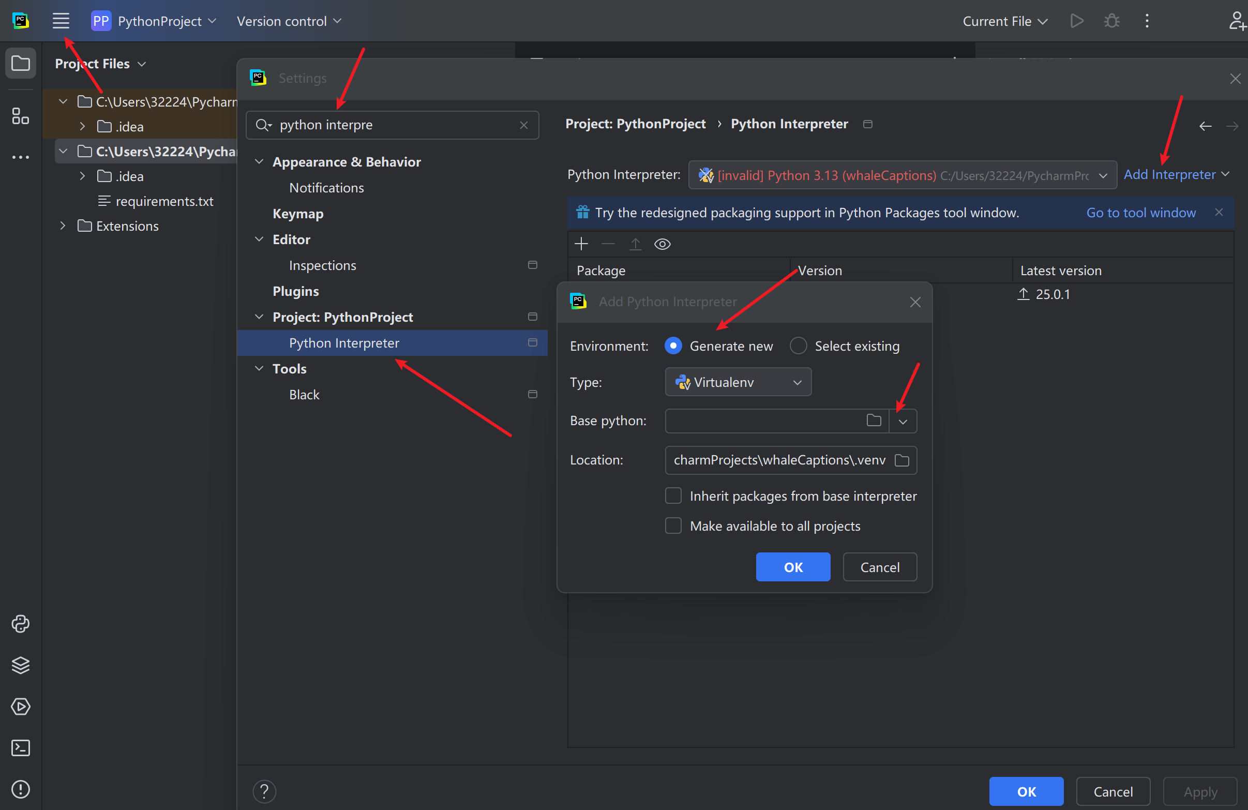Viewport: 1248px width, 810px height.
Task: Open the Problems tool window icon
Action: point(21,789)
